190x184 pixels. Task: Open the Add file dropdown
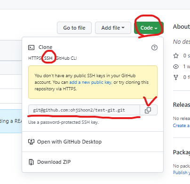[113, 28]
